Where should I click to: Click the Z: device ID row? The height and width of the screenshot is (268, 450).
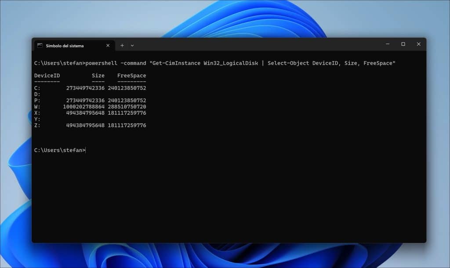[37, 125]
